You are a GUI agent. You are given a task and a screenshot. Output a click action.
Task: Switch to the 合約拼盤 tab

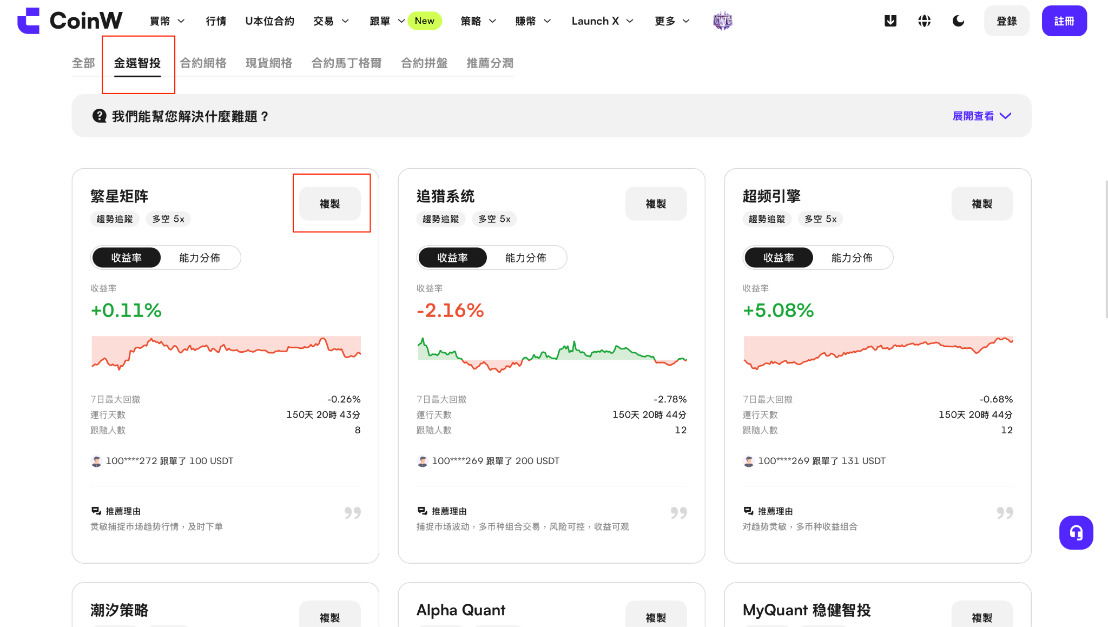click(424, 63)
